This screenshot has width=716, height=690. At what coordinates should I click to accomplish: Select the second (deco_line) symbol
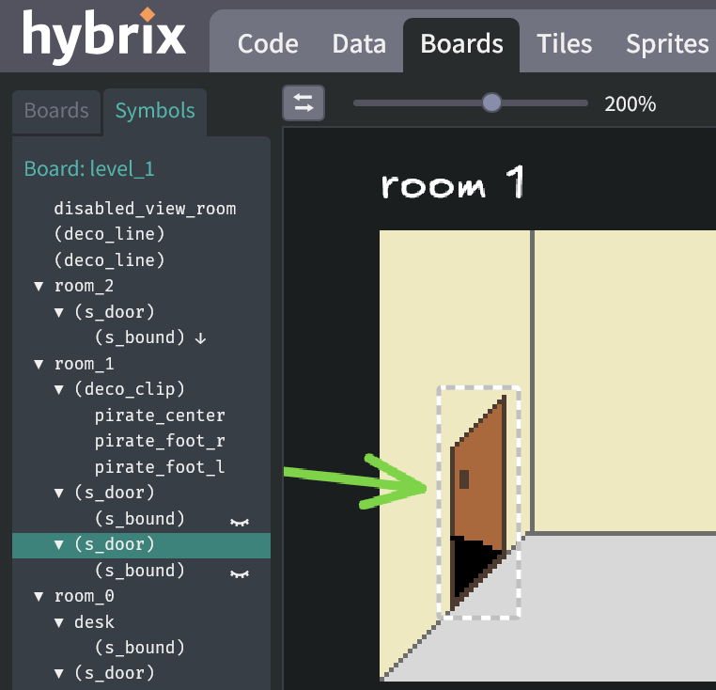[109, 260]
